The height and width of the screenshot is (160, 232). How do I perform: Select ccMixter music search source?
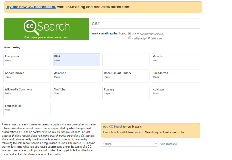pyautogui.click(x=175, y=92)
